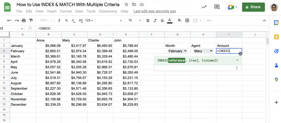Open the View menu

click(x=40, y=11)
